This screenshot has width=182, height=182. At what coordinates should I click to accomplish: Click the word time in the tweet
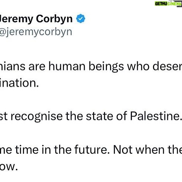click(x=27, y=150)
